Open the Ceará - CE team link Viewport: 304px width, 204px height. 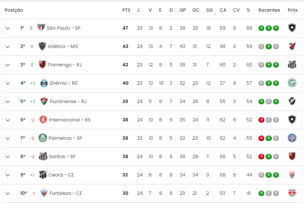[x=61, y=175]
